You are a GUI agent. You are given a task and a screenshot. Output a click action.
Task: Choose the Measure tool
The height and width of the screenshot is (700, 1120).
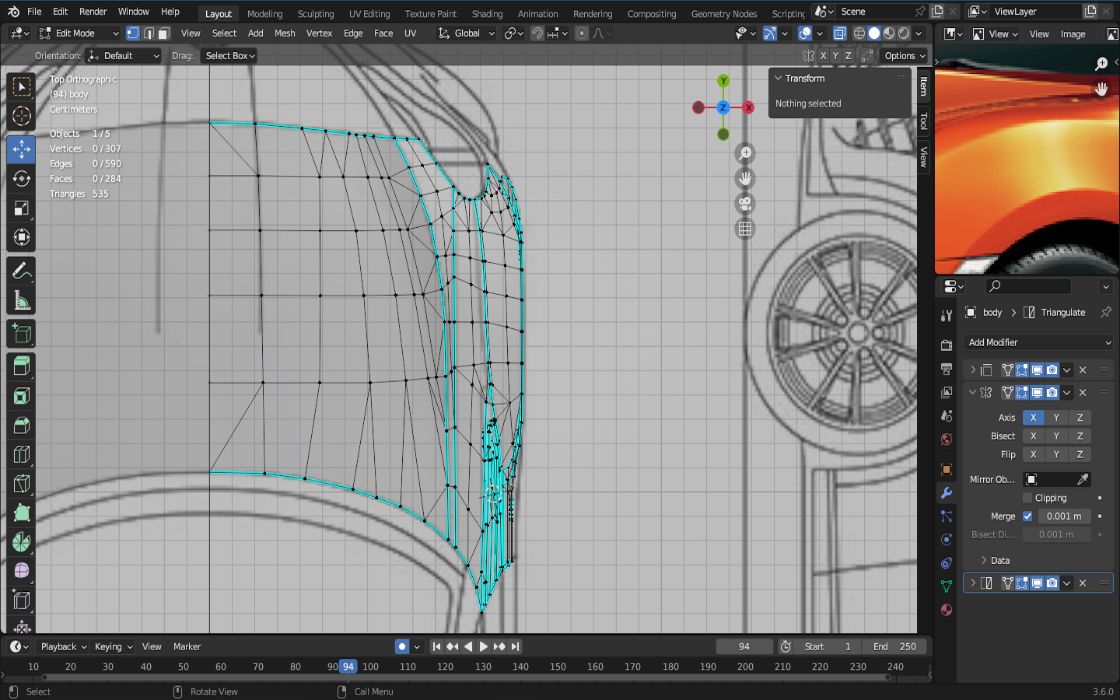pyautogui.click(x=21, y=301)
